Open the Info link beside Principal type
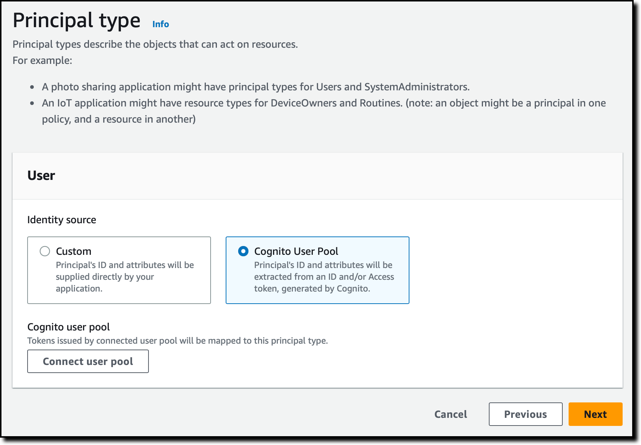The image size is (641, 445). [x=161, y=24]
